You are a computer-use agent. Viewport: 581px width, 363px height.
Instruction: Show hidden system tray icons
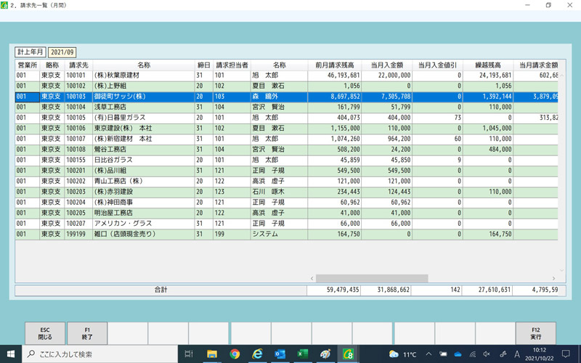tap(428, 354)
